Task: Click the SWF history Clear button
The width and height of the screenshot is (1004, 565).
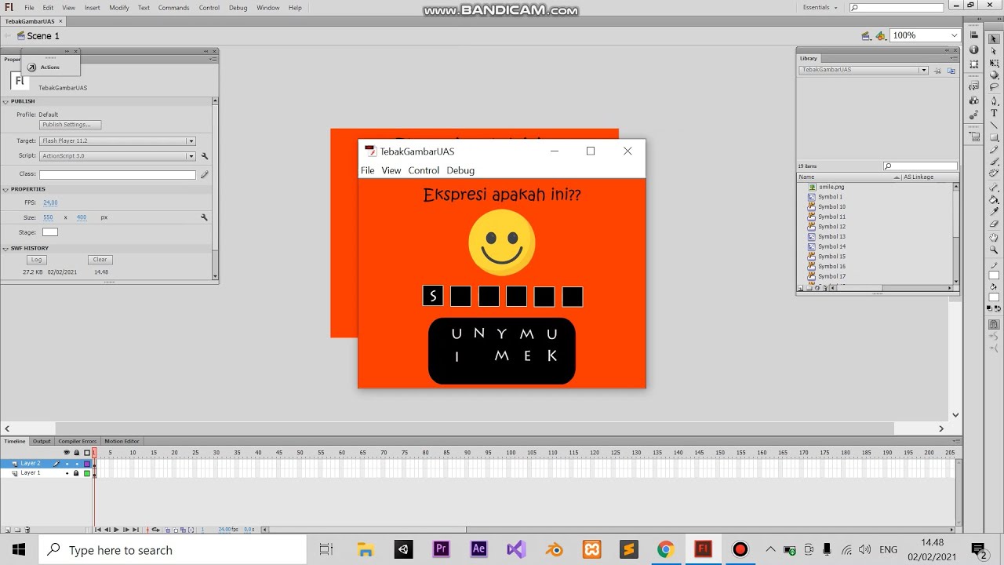Action: pos(100,260)
